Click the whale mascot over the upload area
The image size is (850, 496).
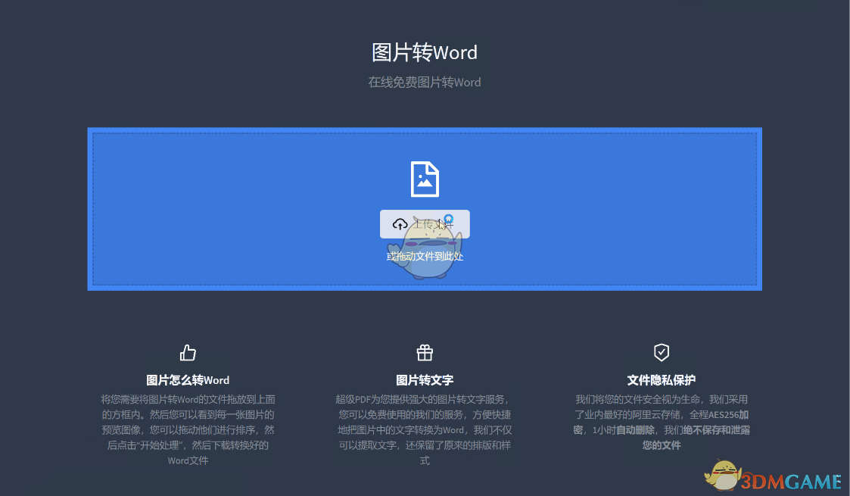[425, 250]
